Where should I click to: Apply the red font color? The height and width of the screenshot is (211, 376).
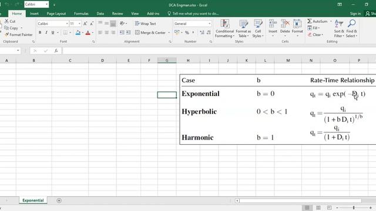(88, 33)
